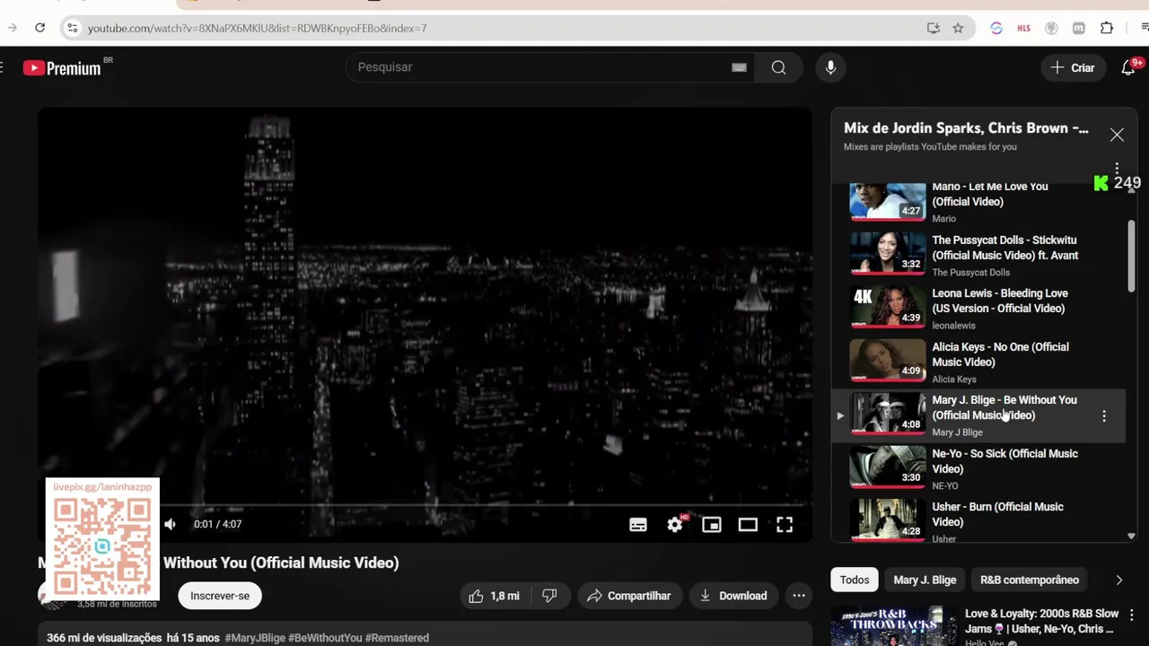This screenshot has width=1149, height=646.
Task: Play Leona Lewis - Bleeding Love
Action: (978, 308)
